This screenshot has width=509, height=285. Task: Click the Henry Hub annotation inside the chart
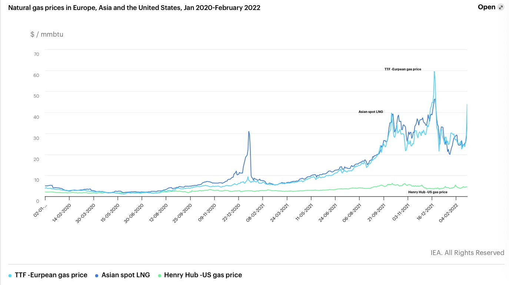(428, 192)
